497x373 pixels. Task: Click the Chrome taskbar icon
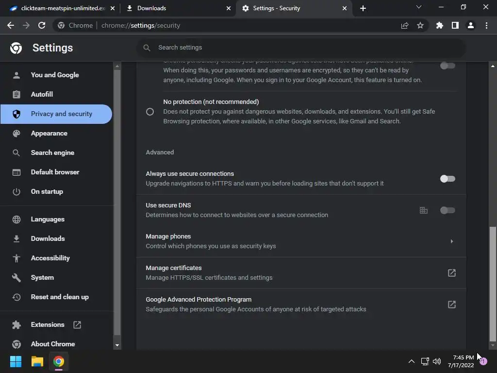tap(59, 361)
